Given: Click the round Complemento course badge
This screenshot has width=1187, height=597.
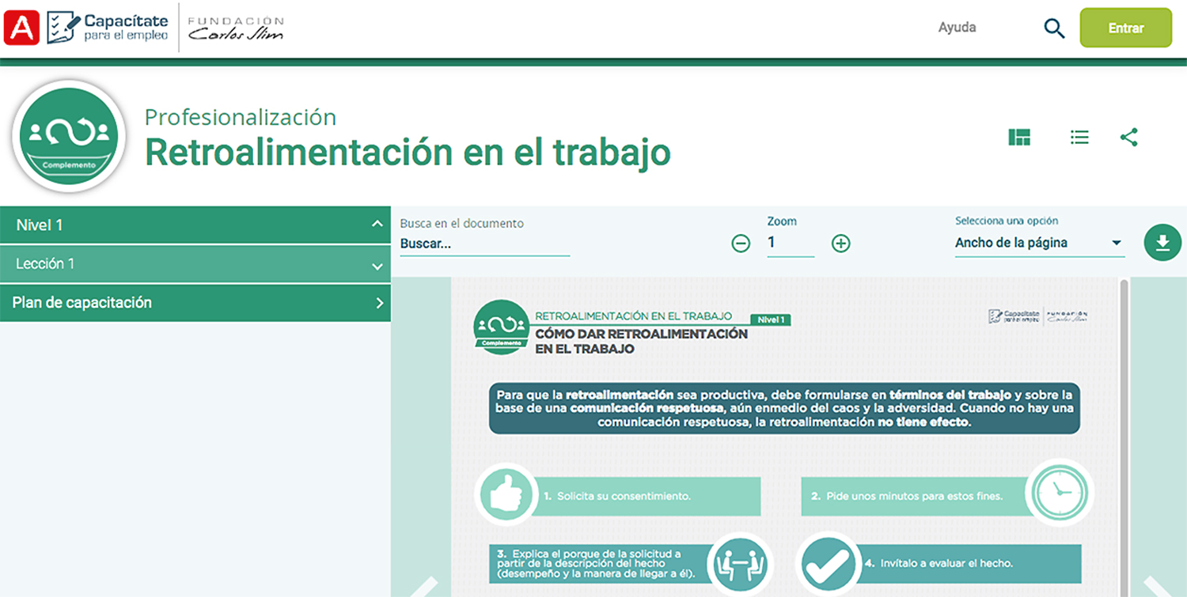Looking at the screenshot, I should (x=69, y=136).
